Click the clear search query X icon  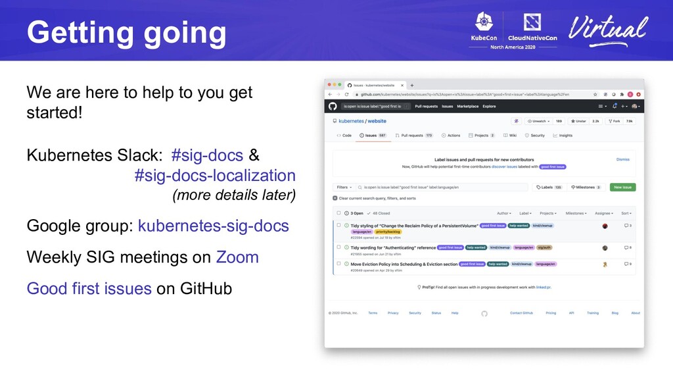[x=335, y=198]
